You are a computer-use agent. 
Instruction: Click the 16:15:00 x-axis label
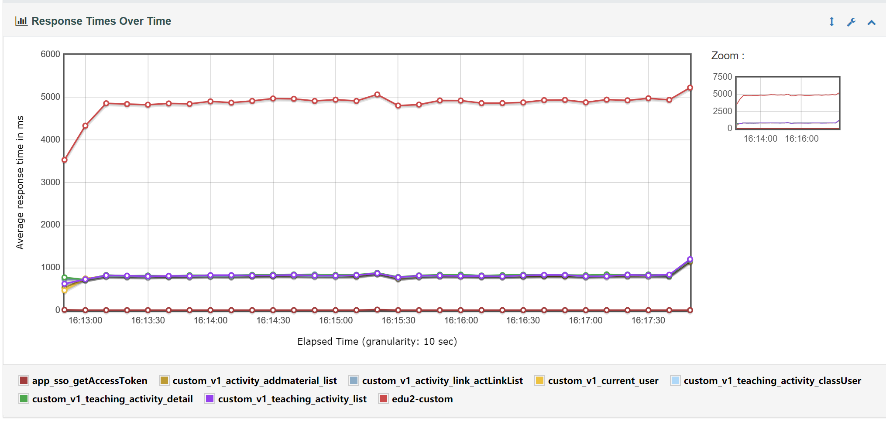[336, 320]
